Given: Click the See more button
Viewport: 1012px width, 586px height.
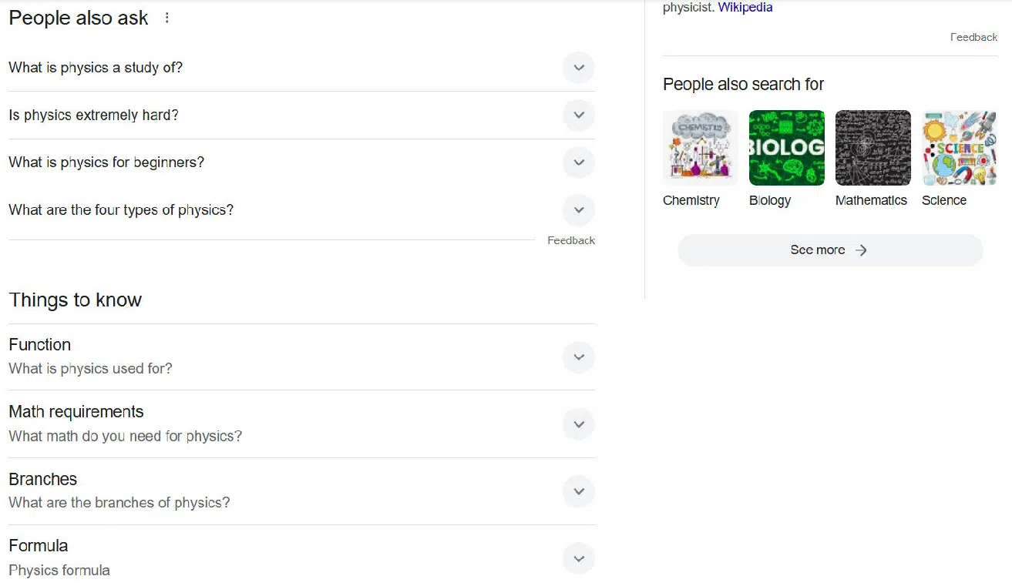Looking at the screenshot, I should (x=830, y=250).
